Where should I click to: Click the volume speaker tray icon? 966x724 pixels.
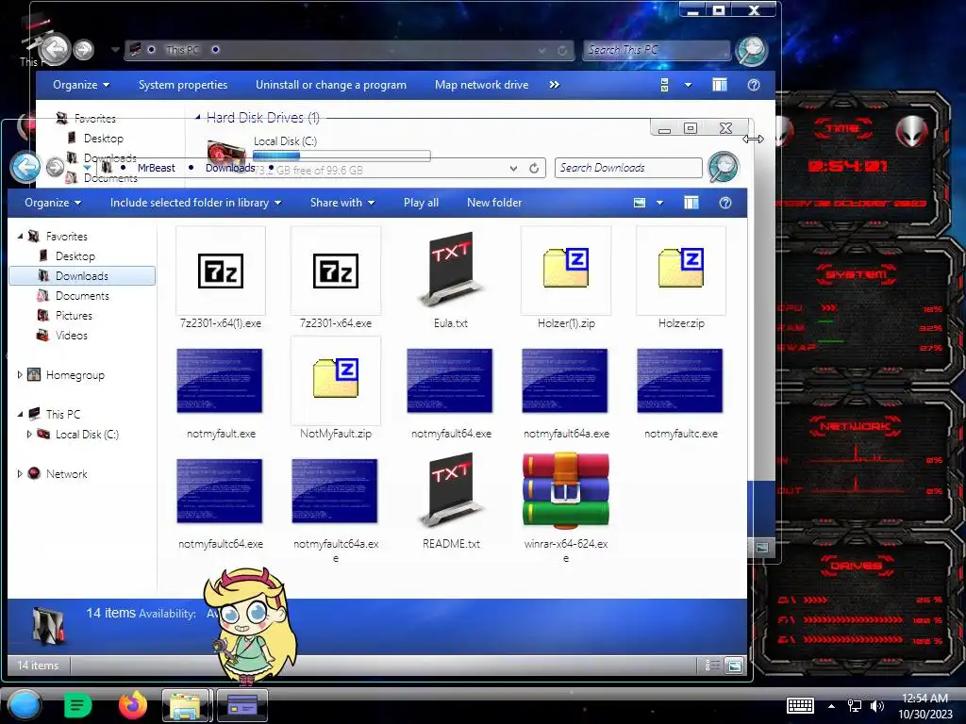[876, 706]
